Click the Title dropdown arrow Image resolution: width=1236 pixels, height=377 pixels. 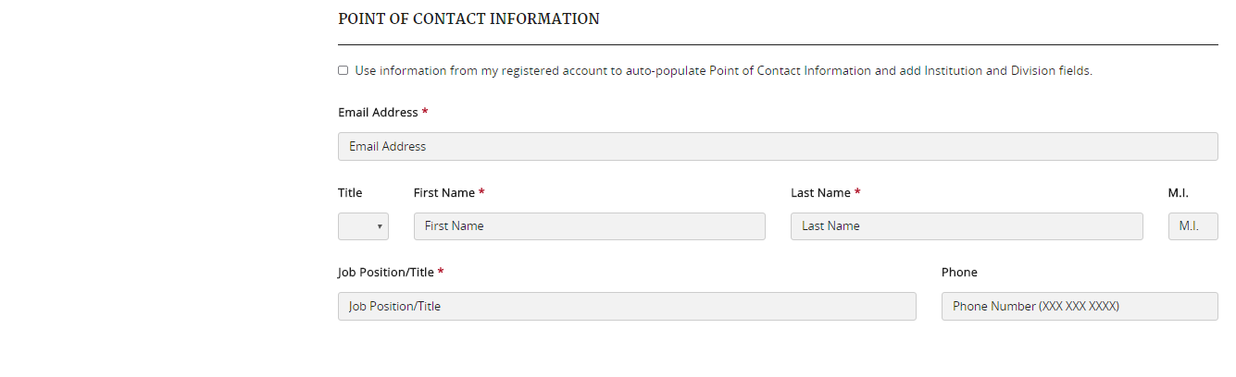click(380, 226)
